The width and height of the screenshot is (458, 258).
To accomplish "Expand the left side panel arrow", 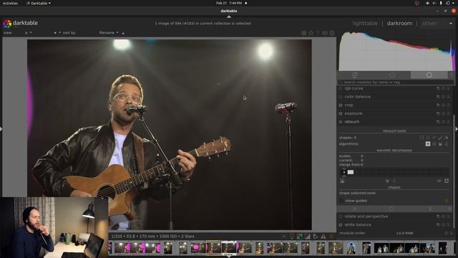I will (1, 129).
